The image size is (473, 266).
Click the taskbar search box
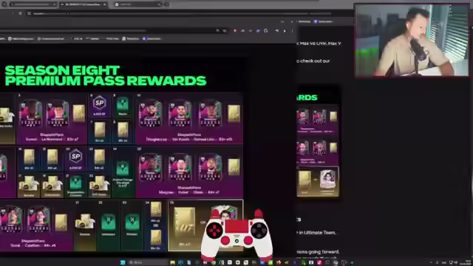coord(148,262)
